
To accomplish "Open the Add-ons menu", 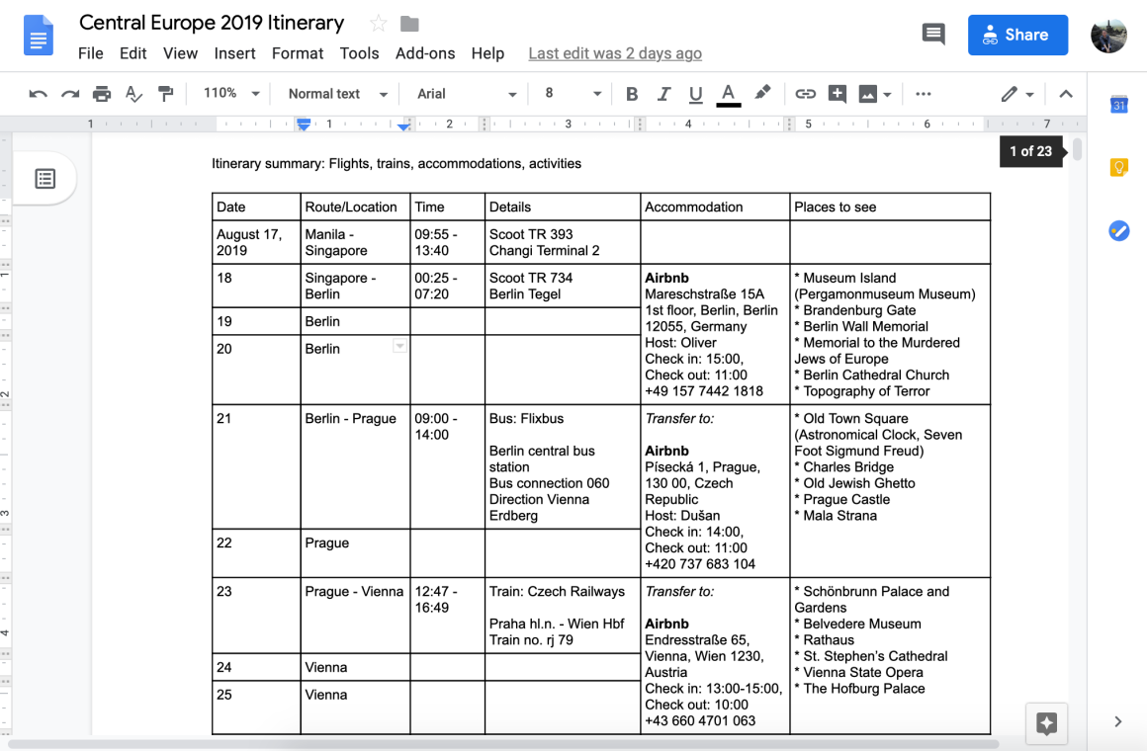I will 425,53.
